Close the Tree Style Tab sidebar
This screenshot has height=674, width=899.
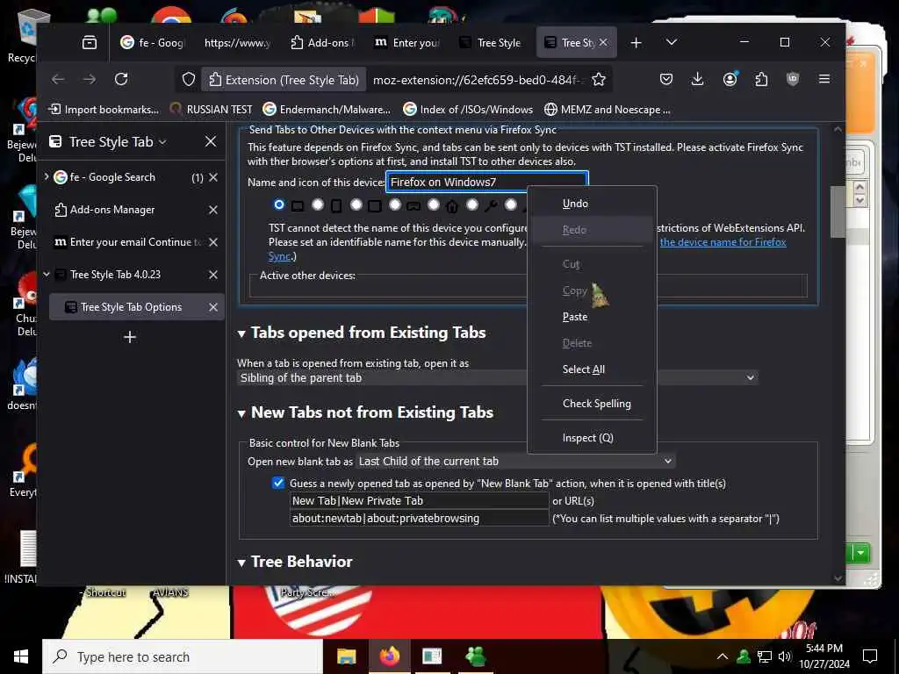coord(211,141)
